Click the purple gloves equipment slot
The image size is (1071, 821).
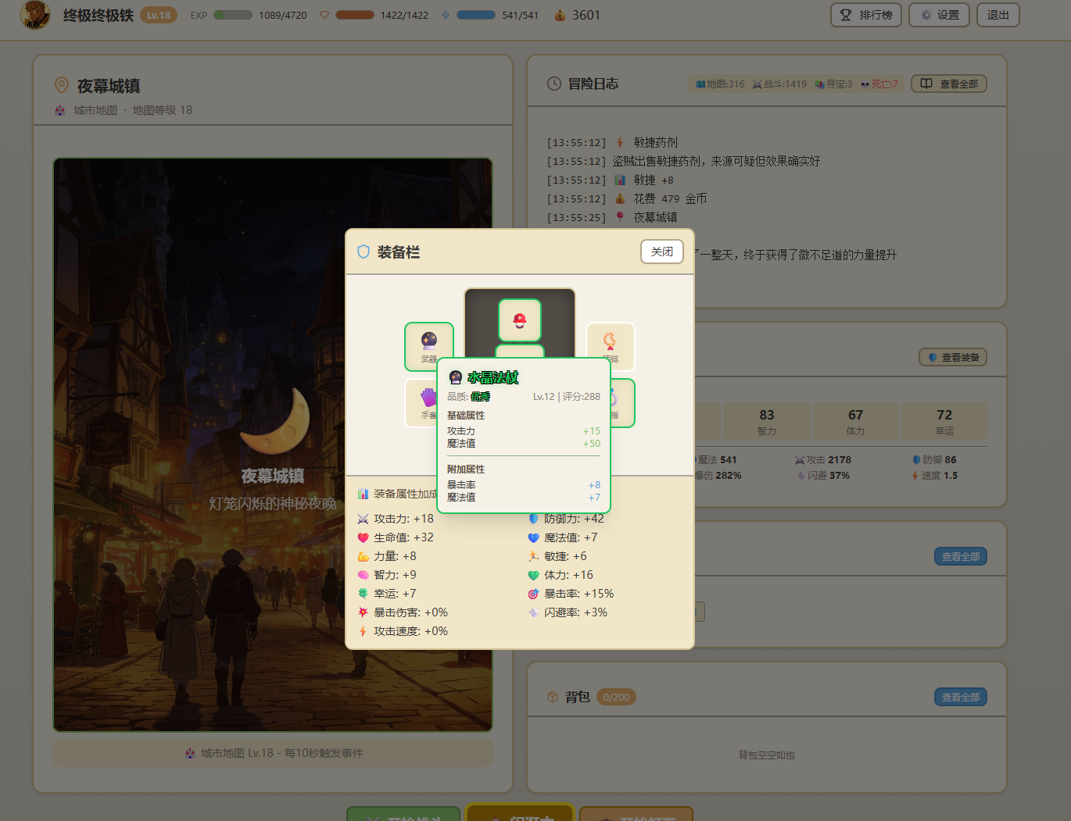point(422,401)
